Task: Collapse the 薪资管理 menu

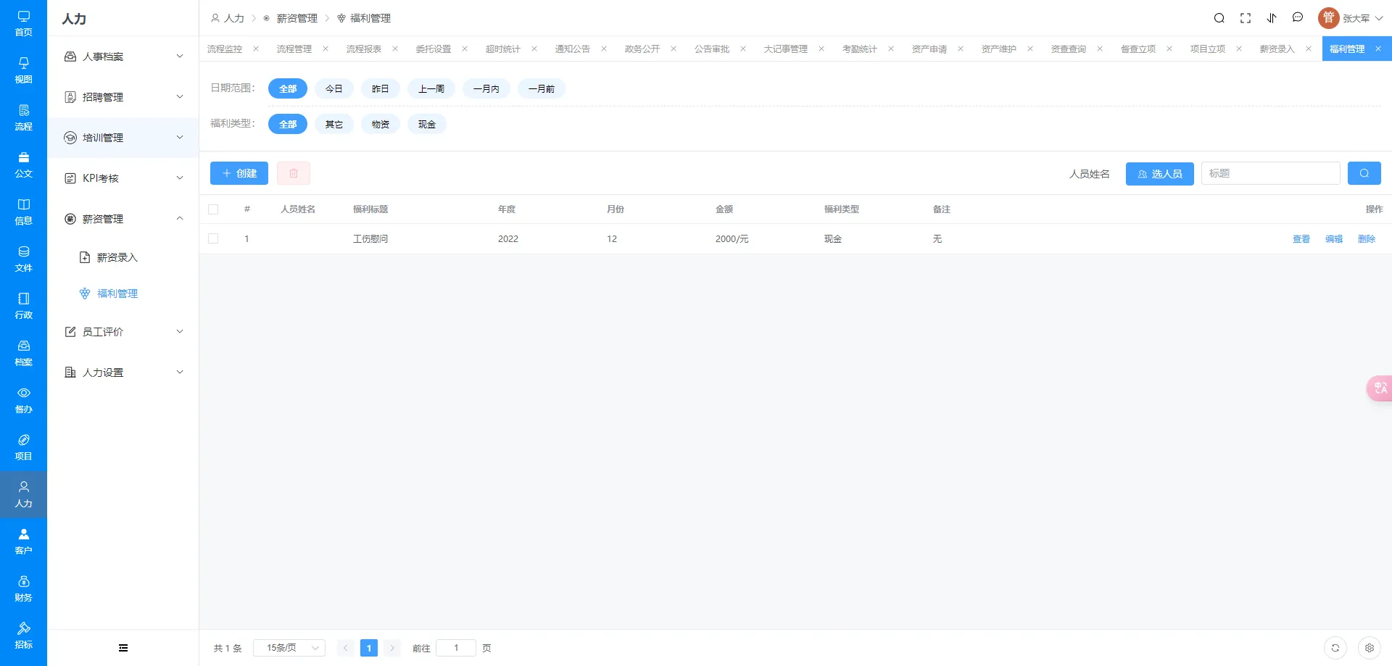Action: [123, 219]
